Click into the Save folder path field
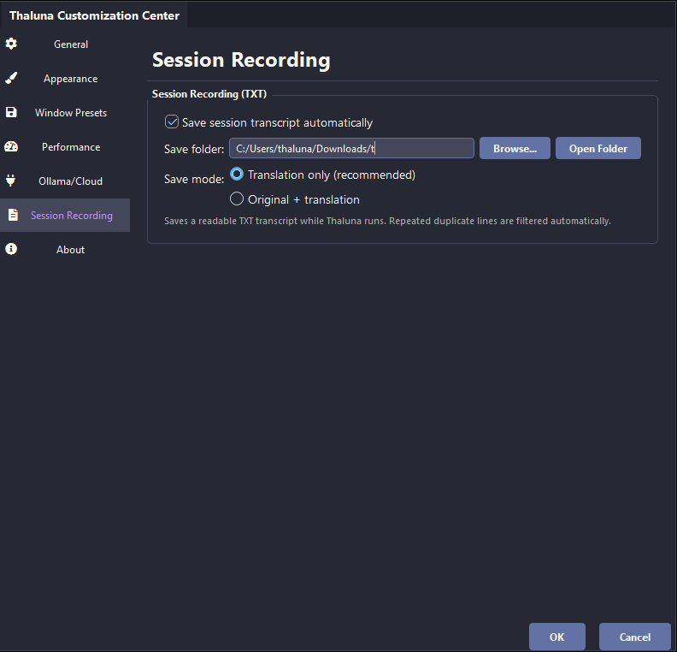Screen dimensions: 677x652 351,148
